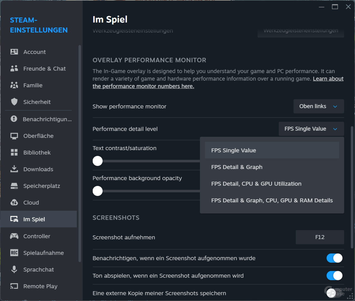Click the Oberfläche monitor icon

click(x=14, y=136)
